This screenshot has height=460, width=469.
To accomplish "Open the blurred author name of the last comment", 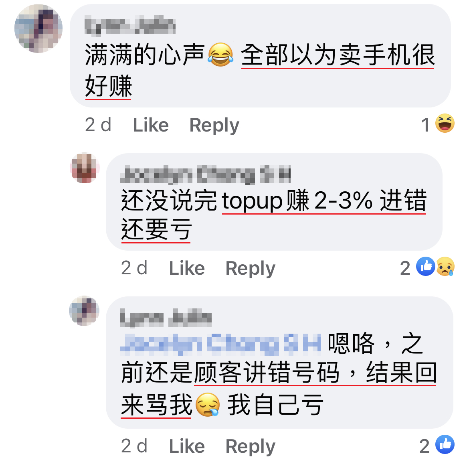I will coord(166,318).
